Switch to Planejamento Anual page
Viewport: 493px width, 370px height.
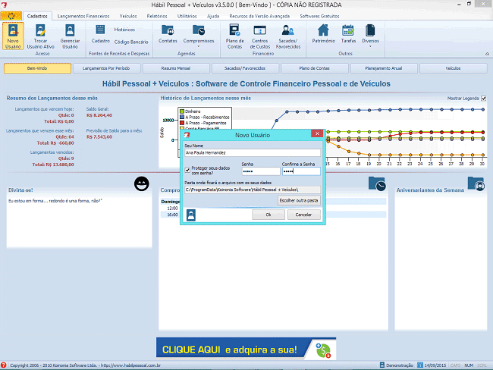click(384, 68)
